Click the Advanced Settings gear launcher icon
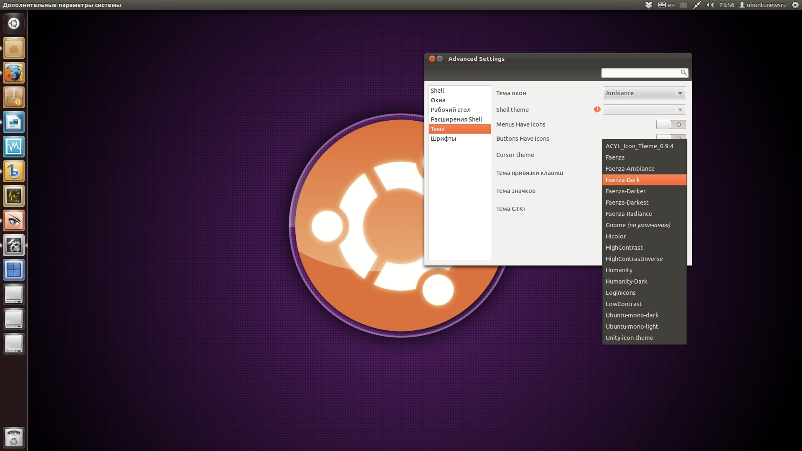802x451 pixels. pos(14,246)
